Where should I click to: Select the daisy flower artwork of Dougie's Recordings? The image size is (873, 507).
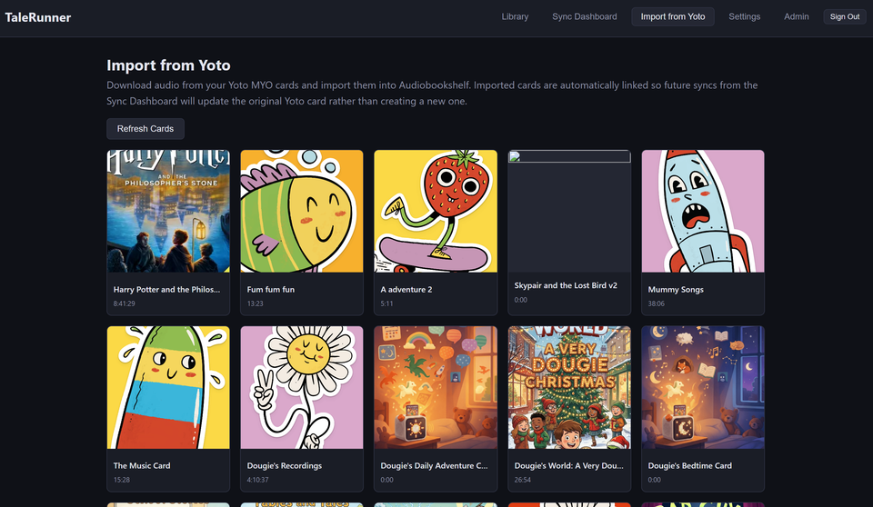coord(302,387)
